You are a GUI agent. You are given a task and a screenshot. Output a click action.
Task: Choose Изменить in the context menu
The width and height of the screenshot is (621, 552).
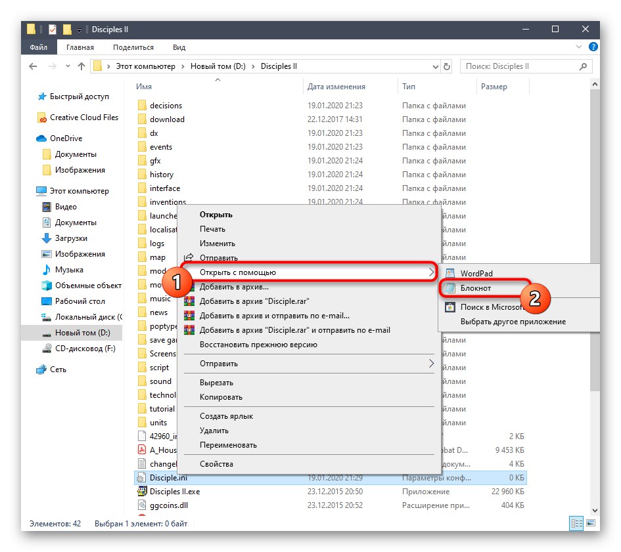pyautogui.click(x=217, y=244)
